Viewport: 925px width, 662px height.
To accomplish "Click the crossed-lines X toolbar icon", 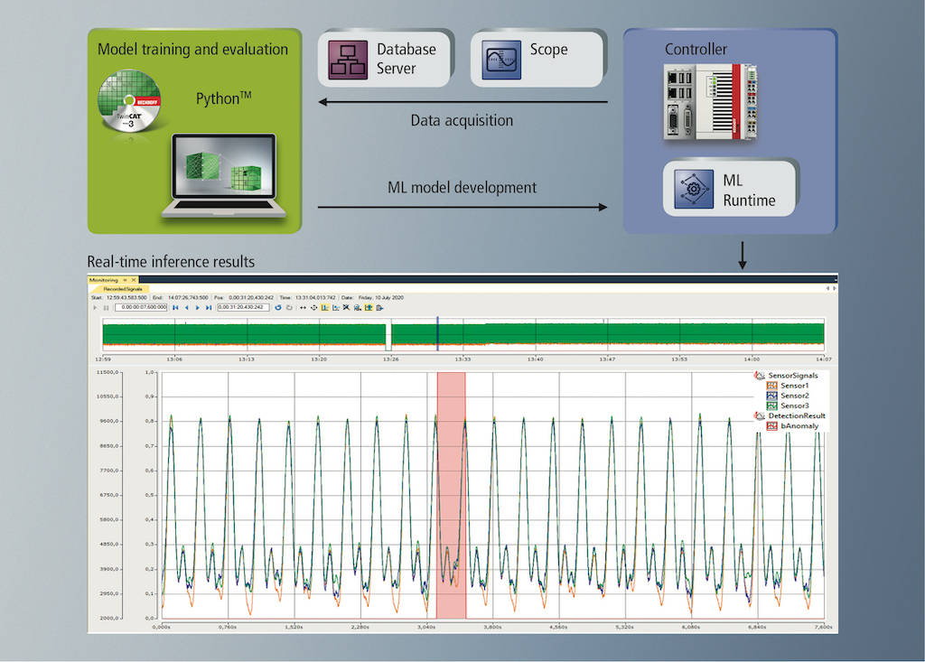I will click(x=346, y=307).
